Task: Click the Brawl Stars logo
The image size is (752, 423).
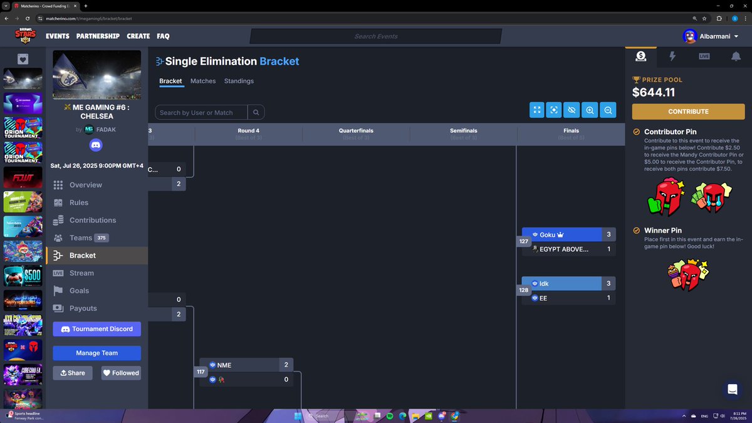Action: point(26,36)
